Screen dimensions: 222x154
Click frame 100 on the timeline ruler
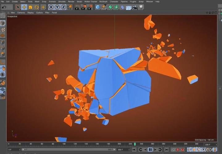coord(64,144)
